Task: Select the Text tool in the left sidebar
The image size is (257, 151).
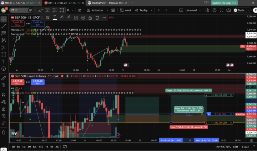Action: tap(4, 62)
